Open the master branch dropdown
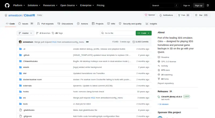This screenshot has width=215, height=118. 25,33
